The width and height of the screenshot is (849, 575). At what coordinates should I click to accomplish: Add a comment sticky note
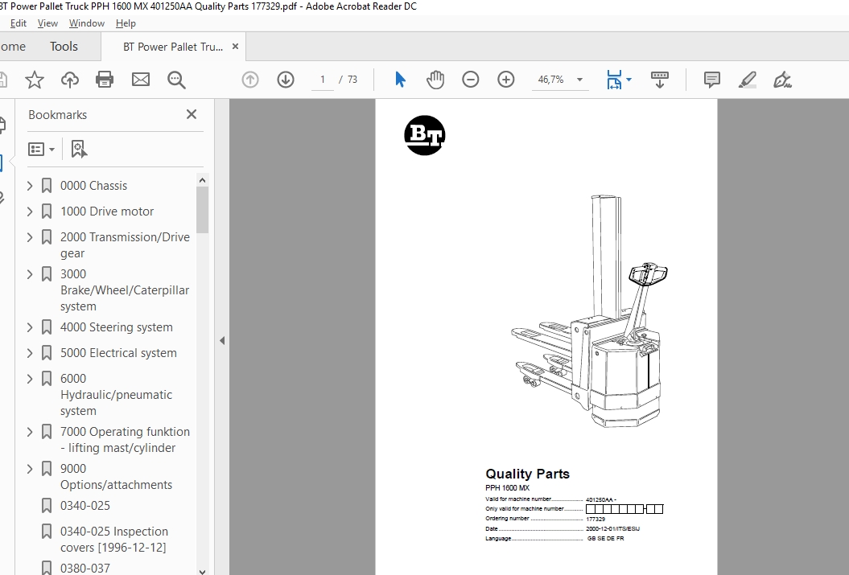click(x=712, y=80)
